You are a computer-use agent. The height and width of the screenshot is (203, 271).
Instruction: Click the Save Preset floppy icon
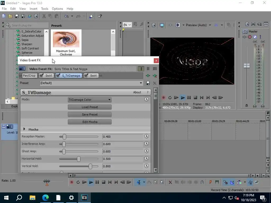(148, 83)
